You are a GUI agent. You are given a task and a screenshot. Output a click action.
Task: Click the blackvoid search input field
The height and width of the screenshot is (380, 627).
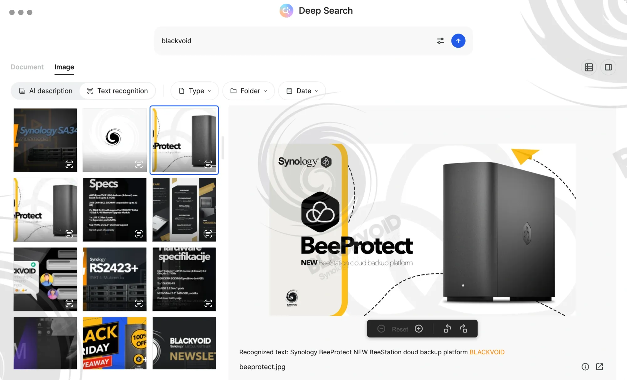click(295, 41)
